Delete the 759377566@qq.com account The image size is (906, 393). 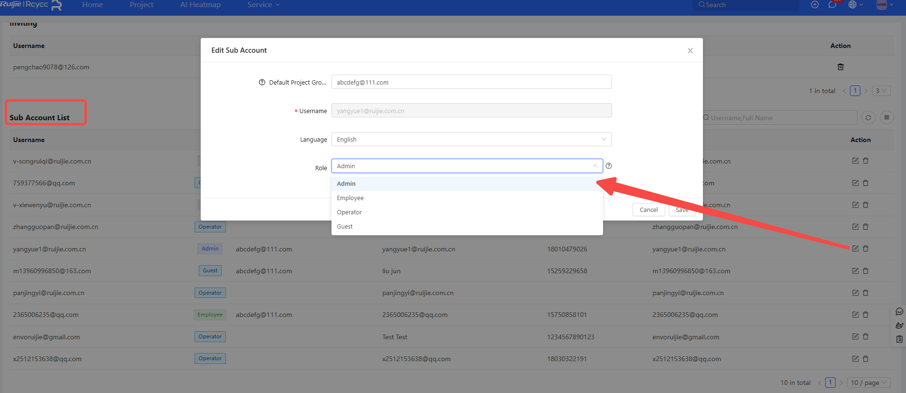coord(866,183)
